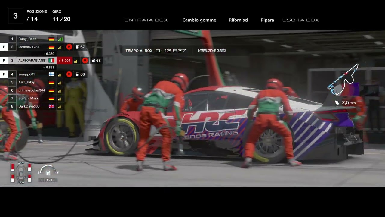The width and height of the screenshot is (385, 217).
Task: Click the Stefan_Marx driver name
Action: [28, 99]
